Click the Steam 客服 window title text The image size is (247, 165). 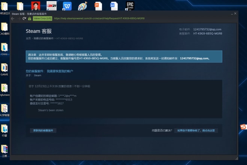coord(29,14)
